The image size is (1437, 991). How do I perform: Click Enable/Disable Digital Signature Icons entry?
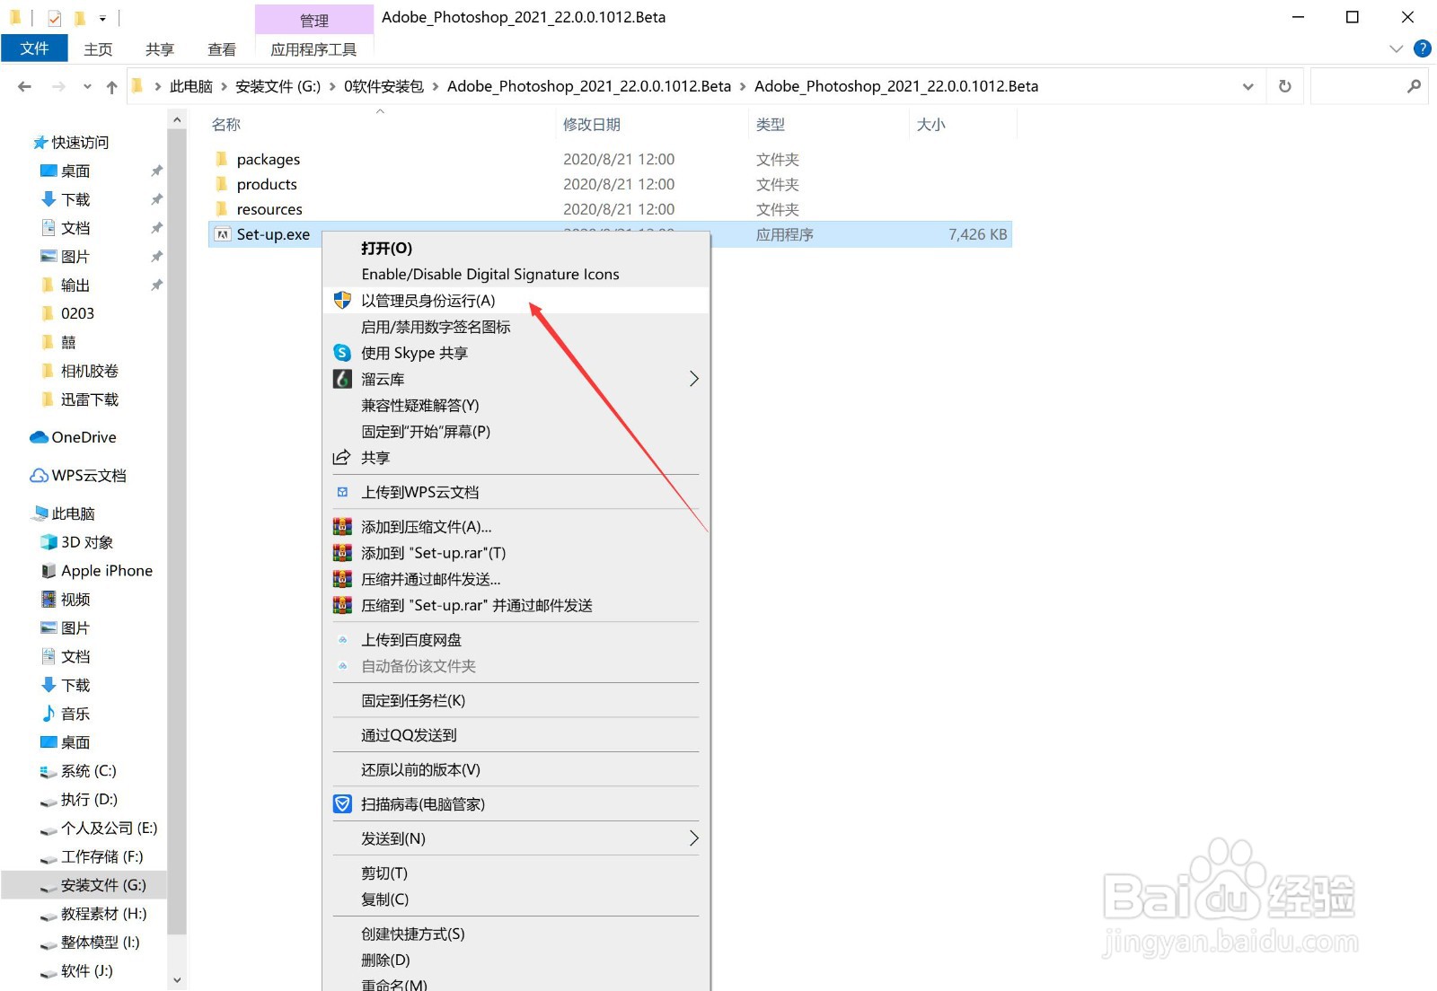point(516,274)
